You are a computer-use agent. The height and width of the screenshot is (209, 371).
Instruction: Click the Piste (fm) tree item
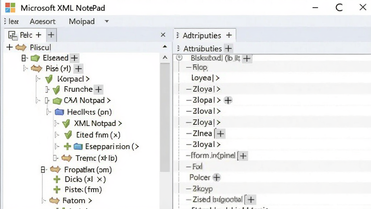[83, 189]
